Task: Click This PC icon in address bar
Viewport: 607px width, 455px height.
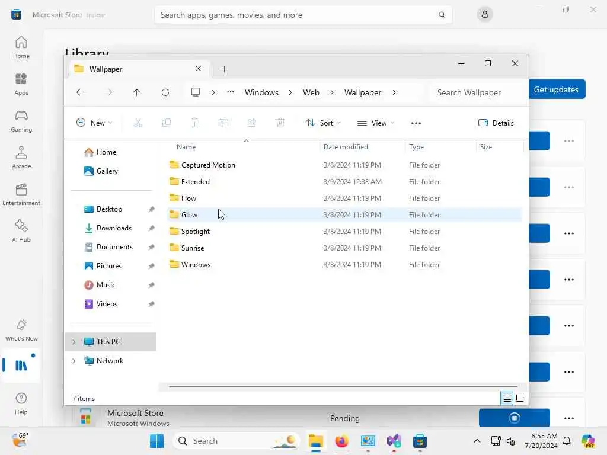Action: click(x=196, y=92)
